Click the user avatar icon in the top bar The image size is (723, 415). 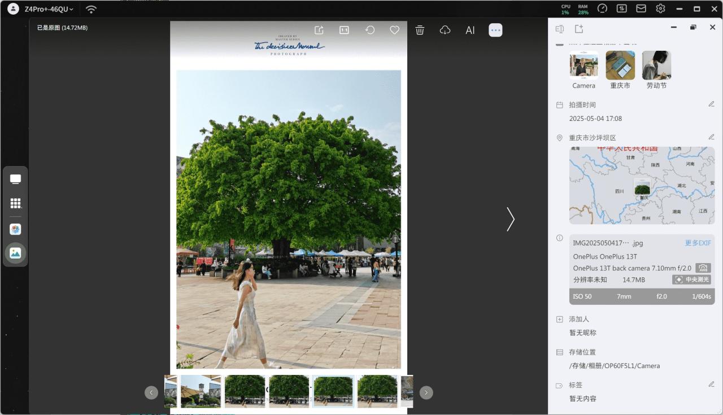coord(12,9)
